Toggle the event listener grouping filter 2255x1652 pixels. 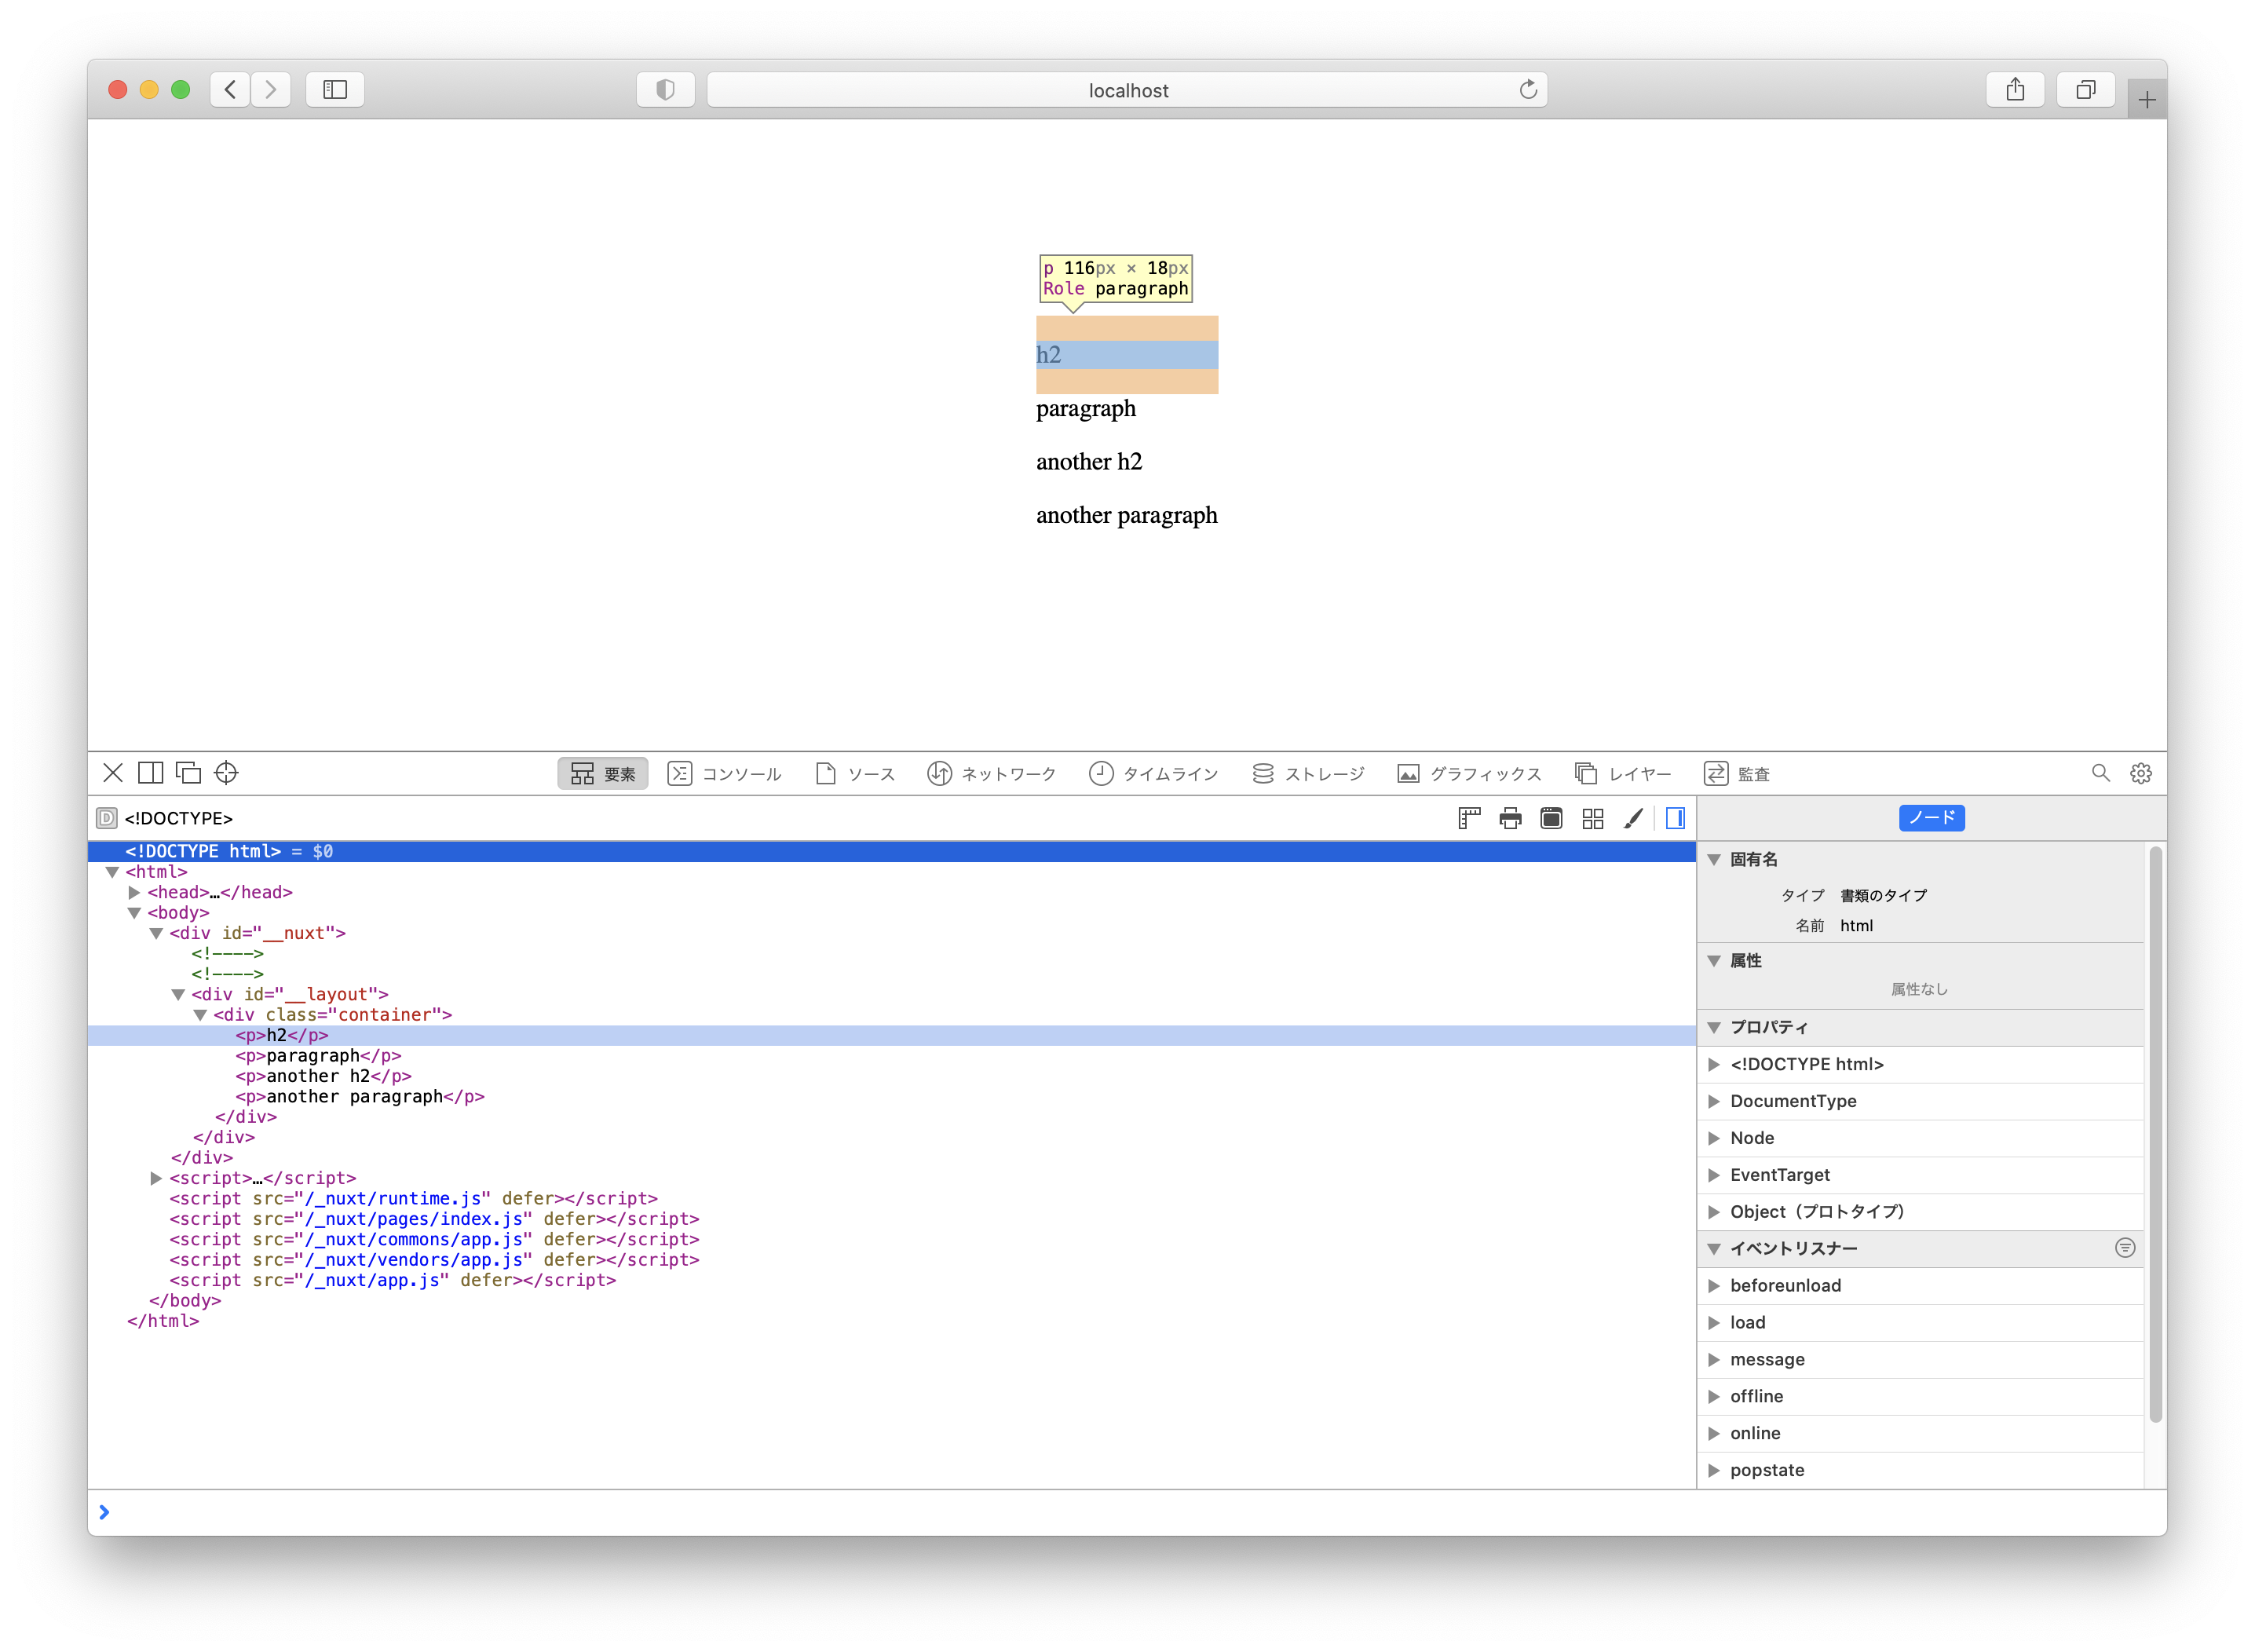click(2124, 1247)
